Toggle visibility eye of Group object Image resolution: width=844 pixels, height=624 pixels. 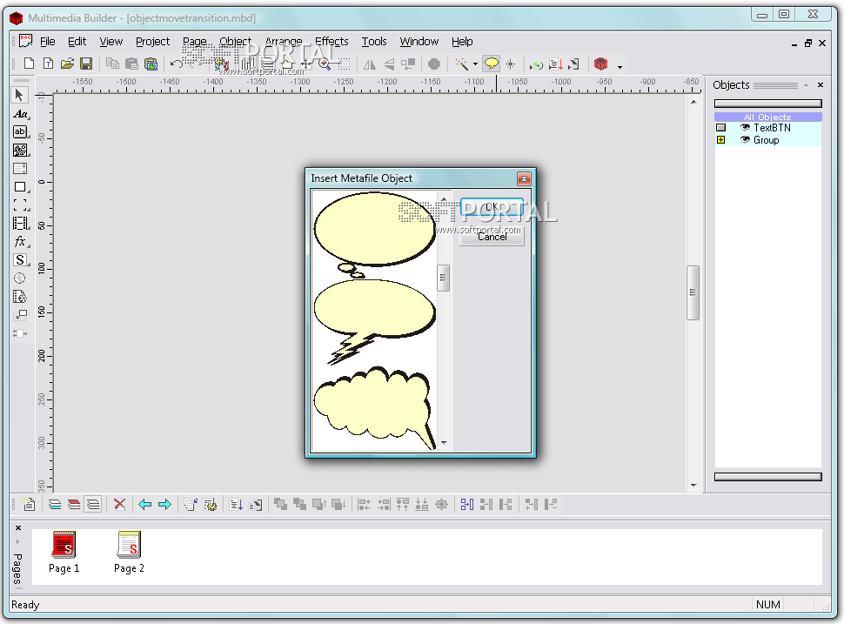click(x=745, y=140)
